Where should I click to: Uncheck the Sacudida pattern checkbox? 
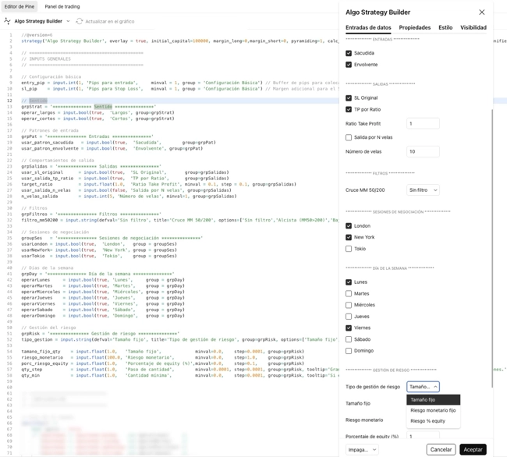tap(349, 53)
